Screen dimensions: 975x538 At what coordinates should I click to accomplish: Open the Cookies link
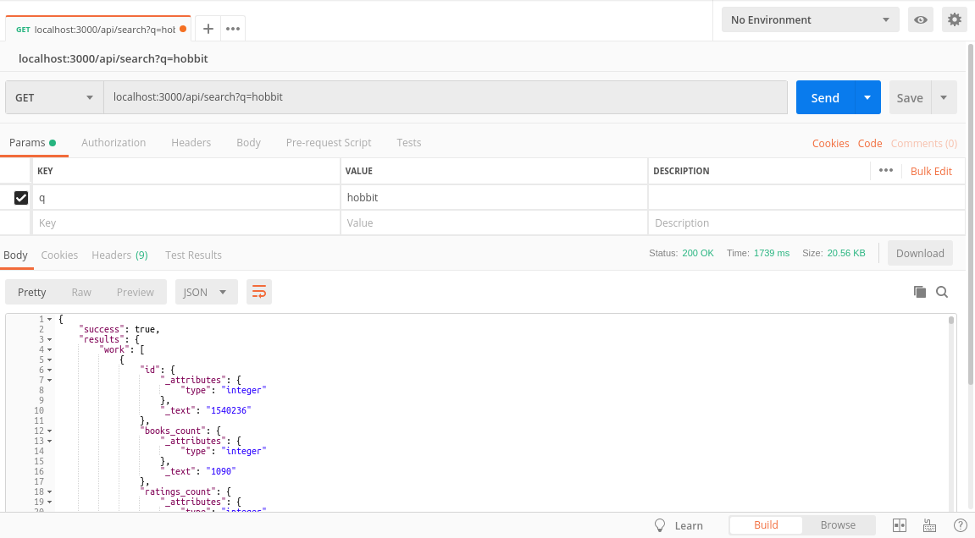(830, 143)
